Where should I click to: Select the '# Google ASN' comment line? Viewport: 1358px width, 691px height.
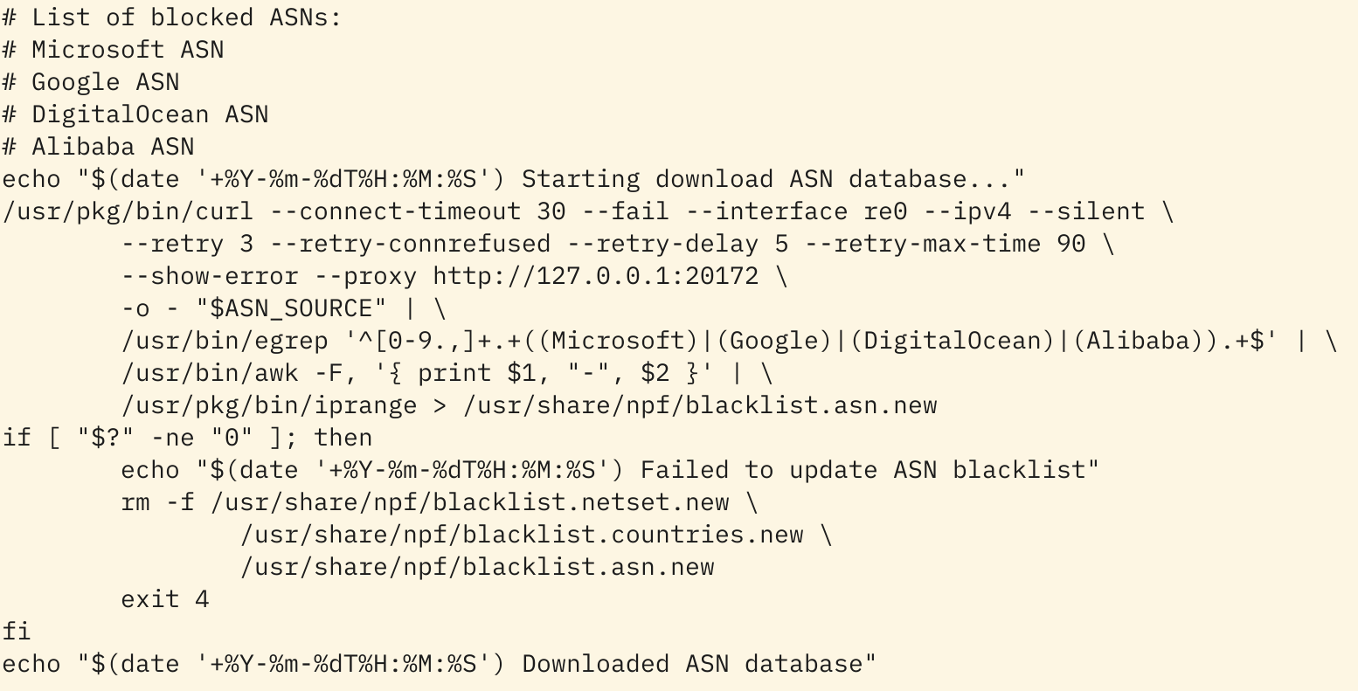pos(91,82)
